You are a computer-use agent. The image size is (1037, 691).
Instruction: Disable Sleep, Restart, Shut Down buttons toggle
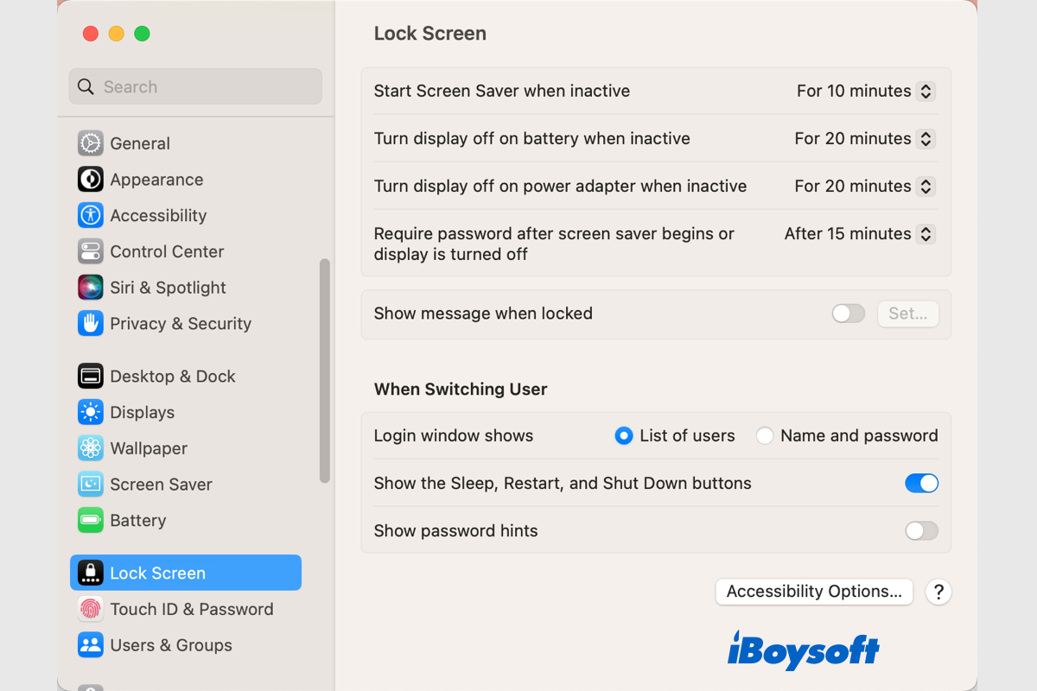[x=921, y=484]
